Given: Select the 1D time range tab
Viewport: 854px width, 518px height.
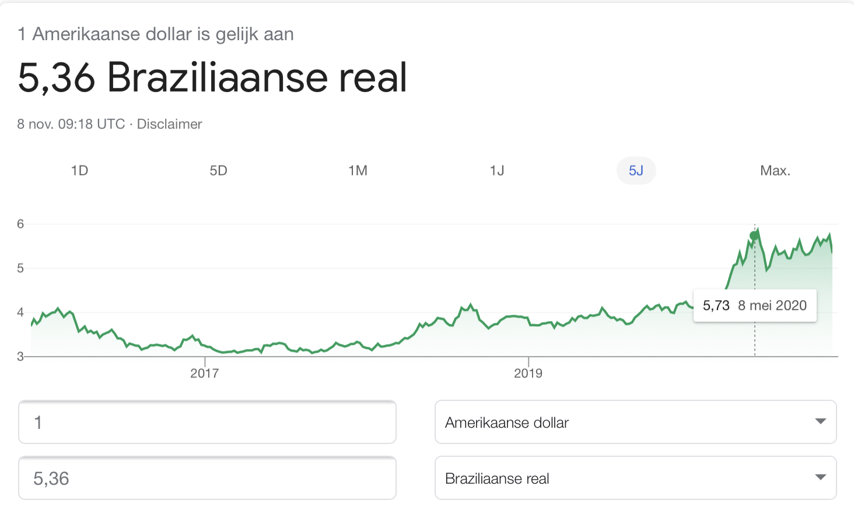Looking at the screenshot, I should pos(79,171).
